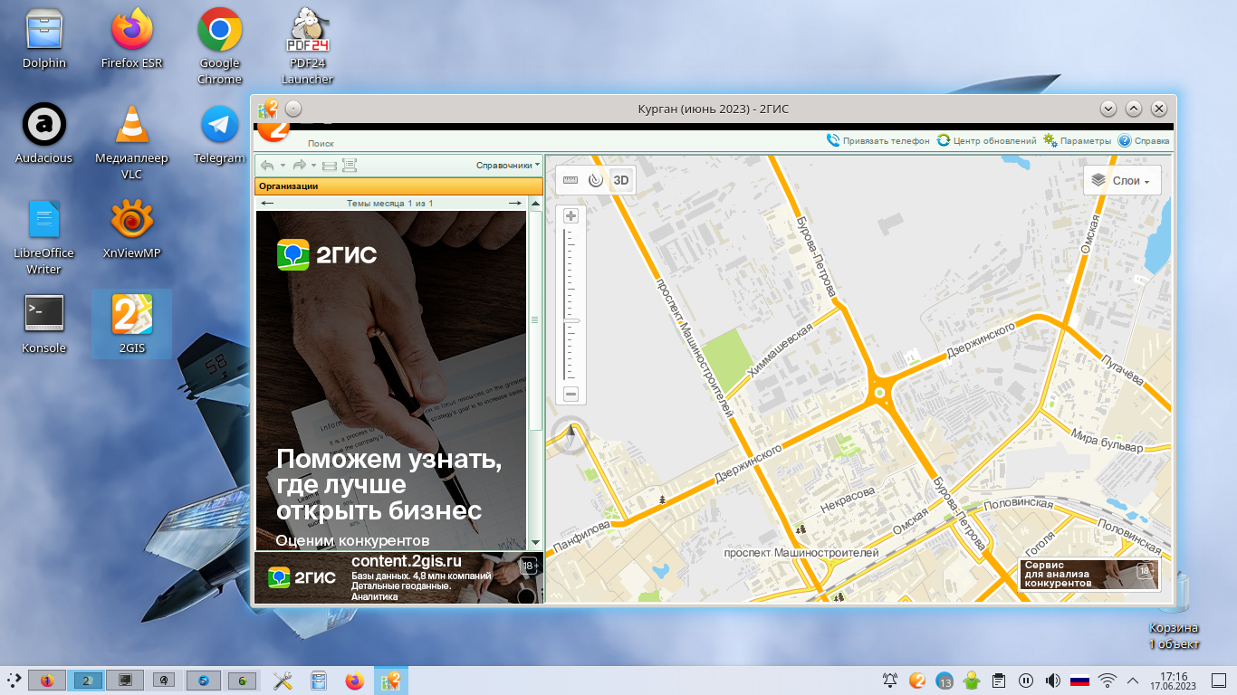Open Справка help
This screenshot has height=695, width=1237.
coord(1144,141)
